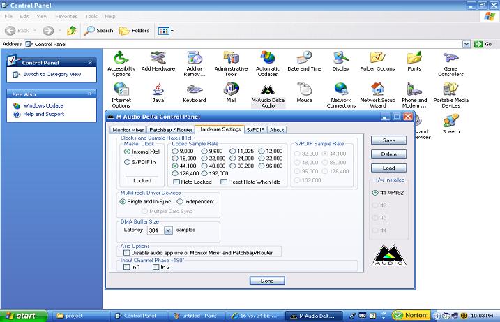Open Network Setup Wizard icon

377,95
